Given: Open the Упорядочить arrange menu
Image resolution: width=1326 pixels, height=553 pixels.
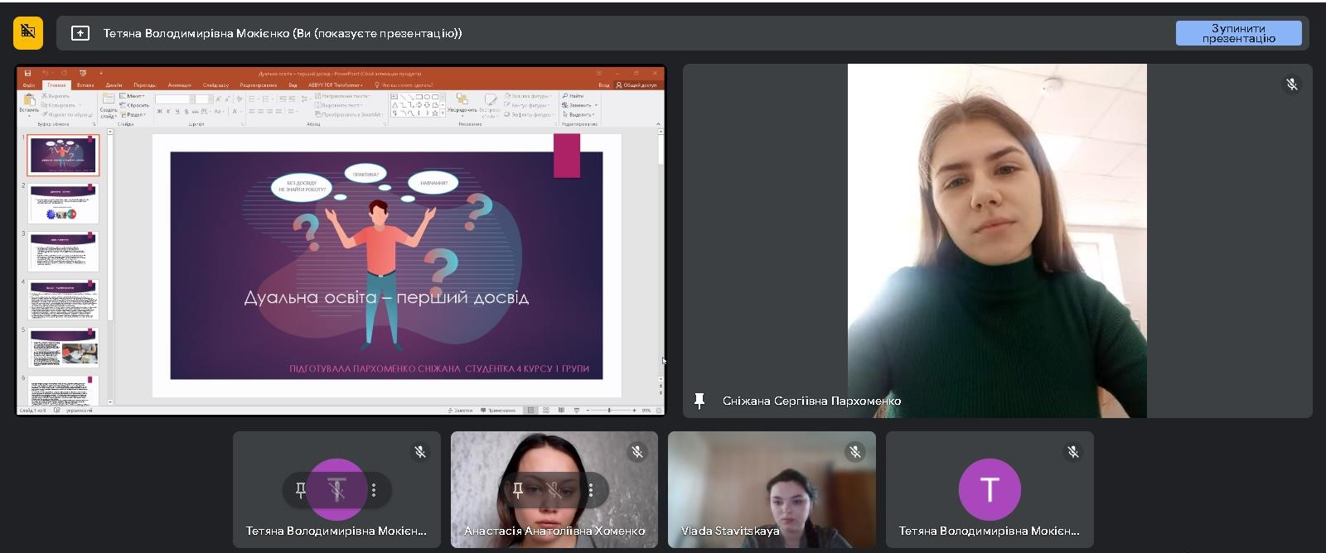Looking at the screenshot, I should [x=462, y=103].
